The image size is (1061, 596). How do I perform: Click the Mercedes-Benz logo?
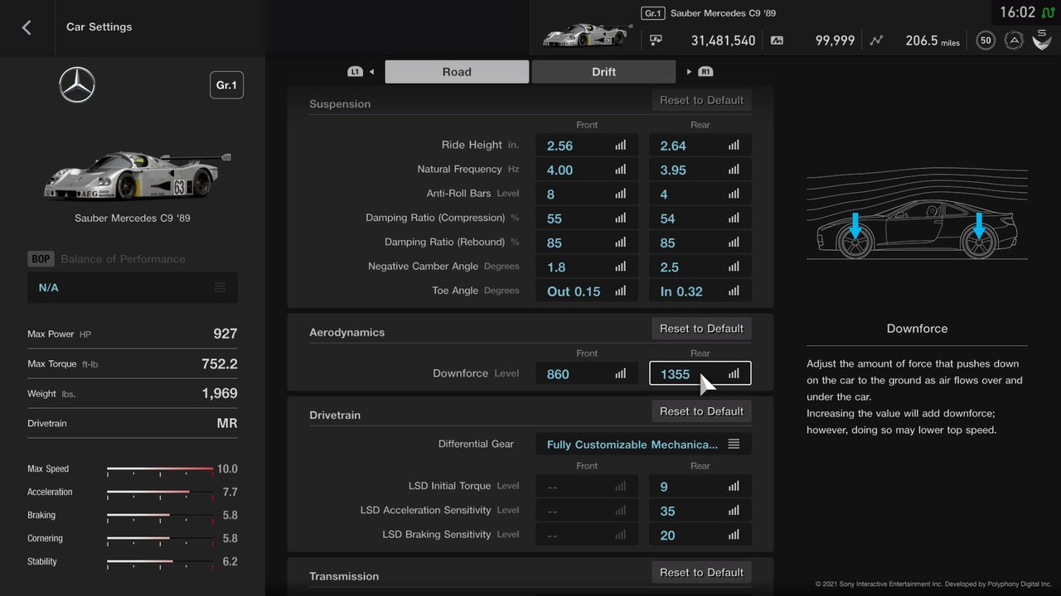click(77, 85)
